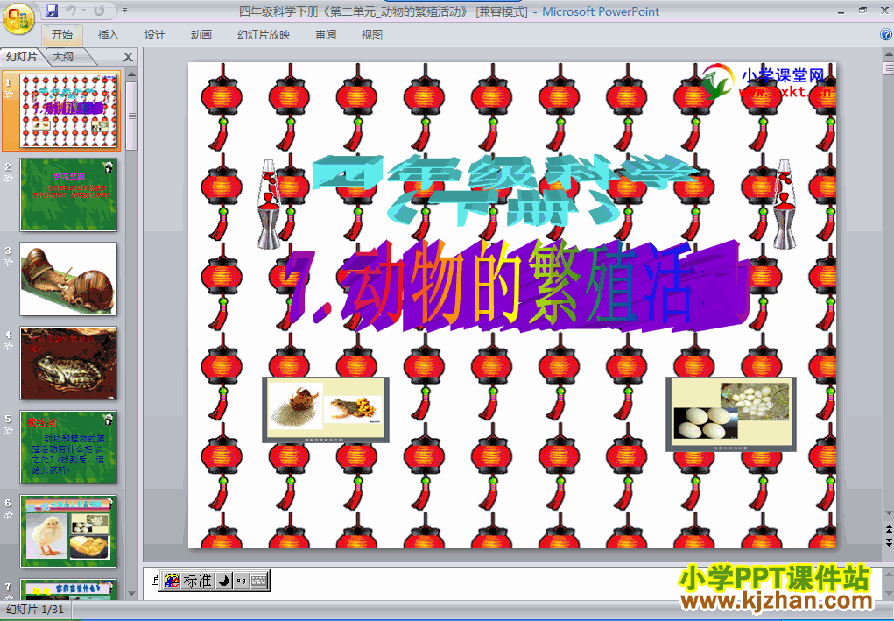Switch to the 动画 ribbon tab
The image size is (894, 621).
point(201,34)
